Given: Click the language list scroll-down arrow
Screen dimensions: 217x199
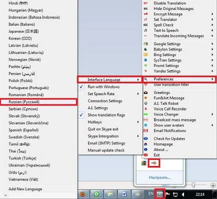Looking at the screenshot, I should pyautogui.click(x=5, y=195).
